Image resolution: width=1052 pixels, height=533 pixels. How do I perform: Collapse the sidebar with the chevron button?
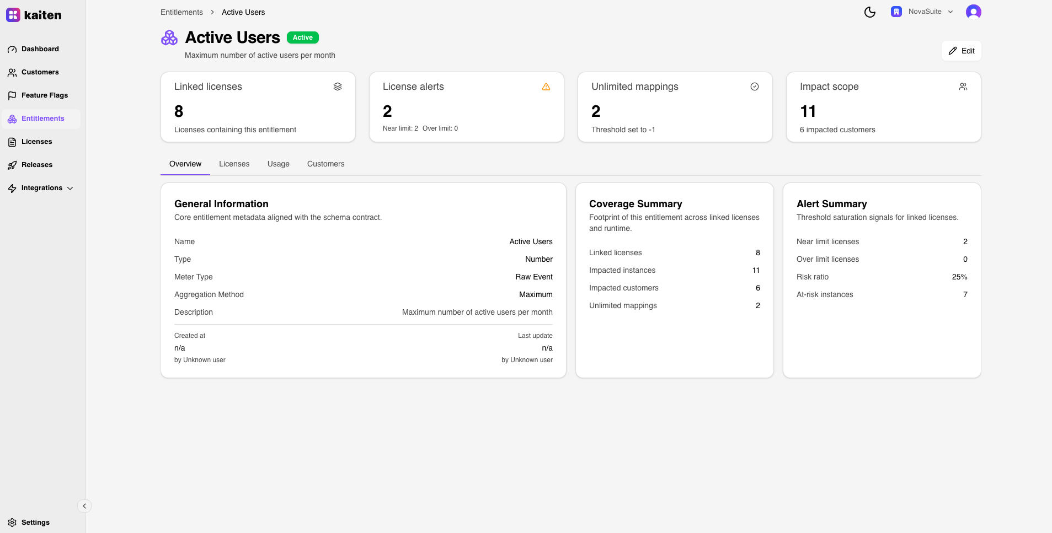pyautogui.click(x=84, y=506)
